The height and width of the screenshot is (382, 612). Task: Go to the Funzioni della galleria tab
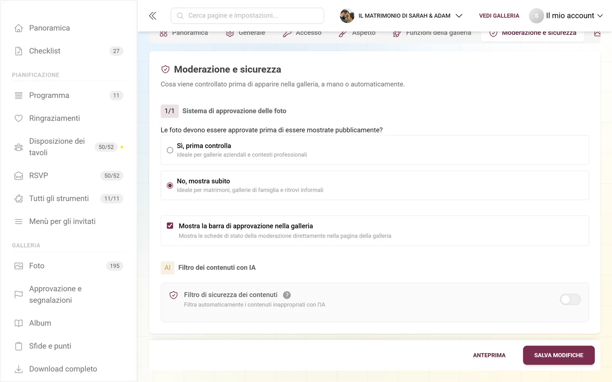[432, 33]
